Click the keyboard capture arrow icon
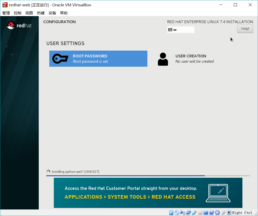The image size is (258, 216). click(229, 212)
